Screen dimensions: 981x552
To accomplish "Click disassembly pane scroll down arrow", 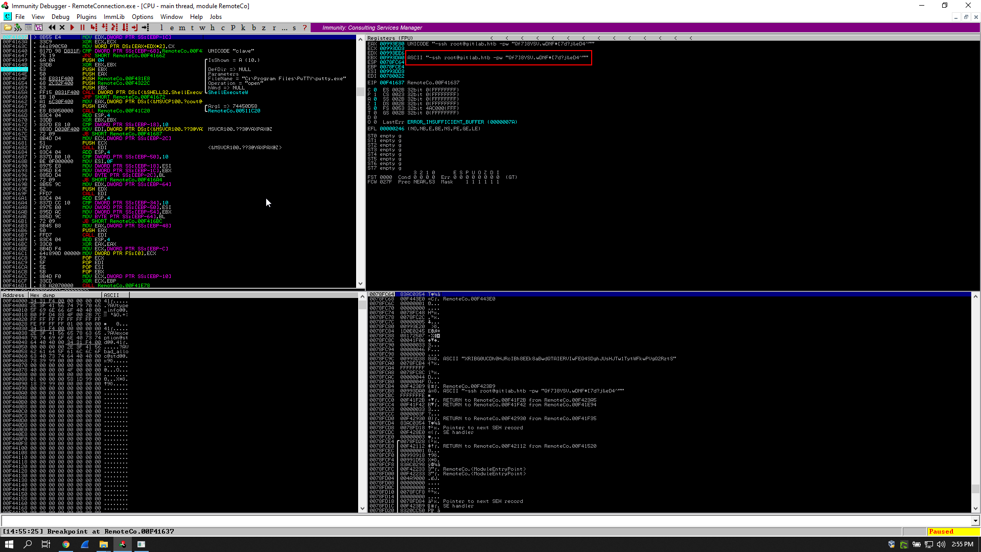I will [361, 284].
